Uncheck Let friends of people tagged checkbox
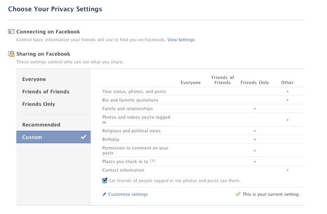Screen dimensions: 327x214 [105, 180]
